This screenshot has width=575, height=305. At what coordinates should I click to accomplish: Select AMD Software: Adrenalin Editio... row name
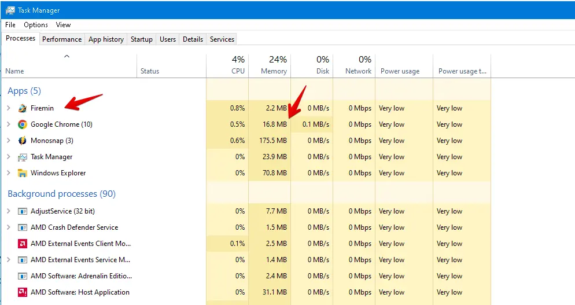point(82,276)
